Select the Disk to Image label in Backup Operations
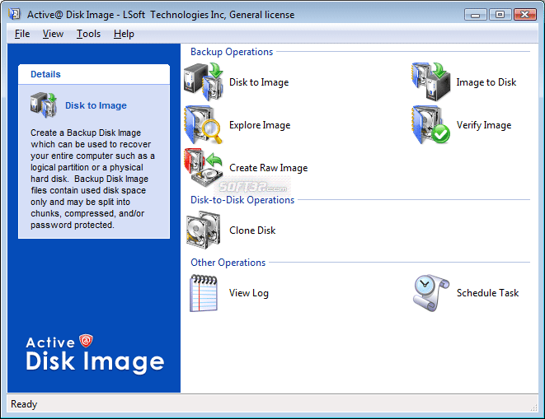 (259, 82)
